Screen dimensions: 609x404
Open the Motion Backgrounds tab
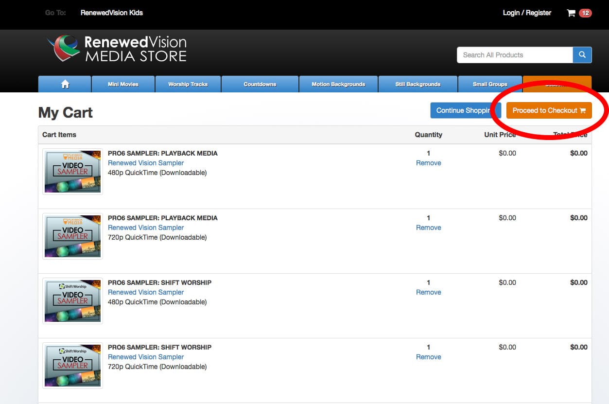[x=338, y=84]
